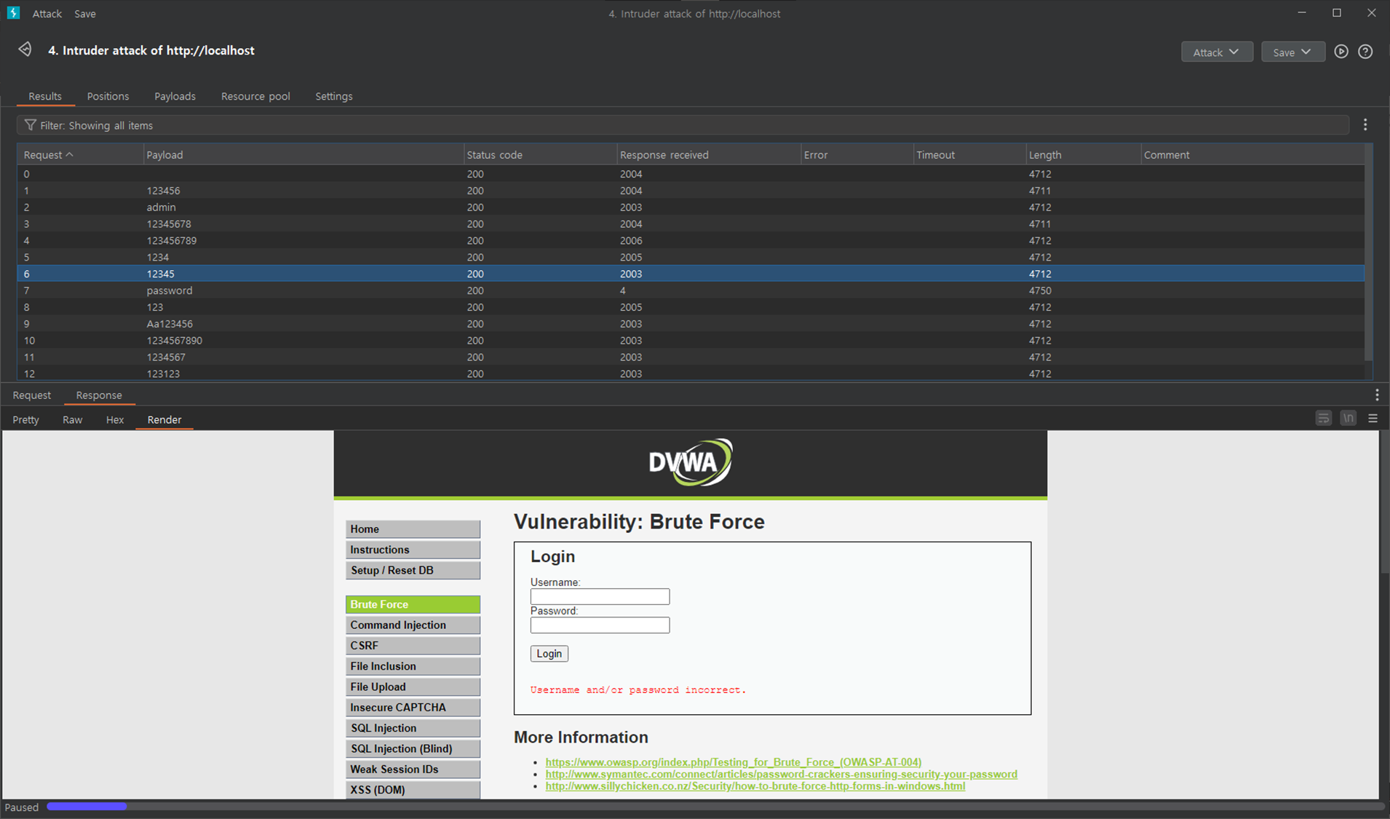The height and width of the screenshot is (819, 1390).
Task: Click the filter funnel icon
Action: pyautogui.click(x=30, y=125)
